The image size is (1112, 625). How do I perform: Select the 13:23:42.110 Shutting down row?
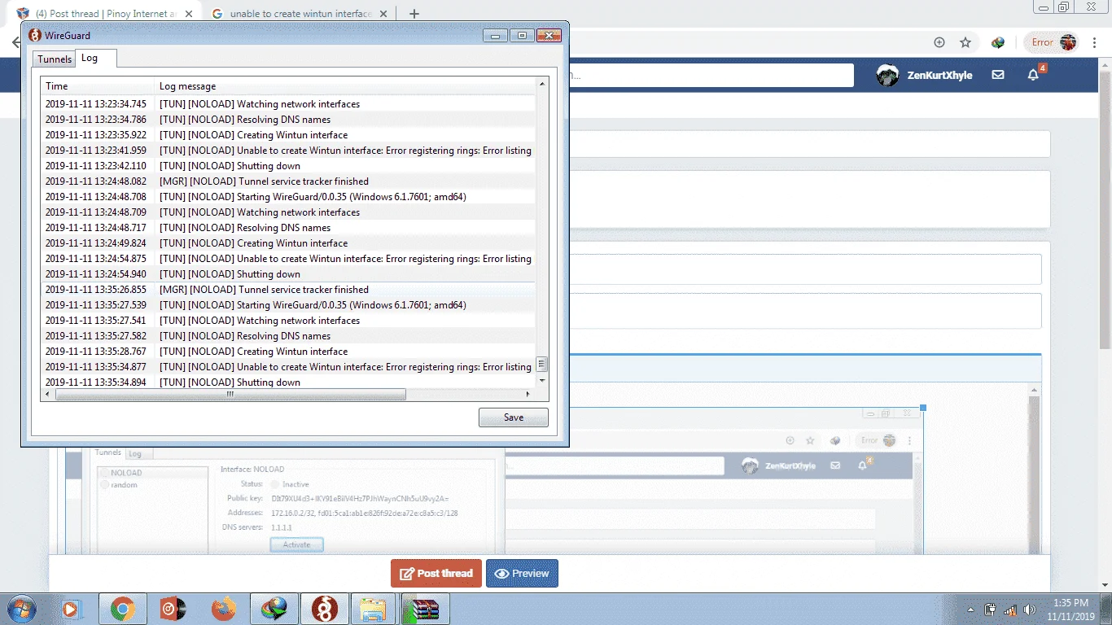click(x=288, y=166)
